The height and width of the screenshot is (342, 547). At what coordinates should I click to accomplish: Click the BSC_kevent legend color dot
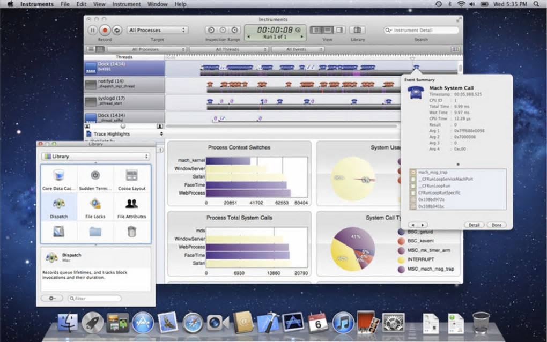coord(401,241)
